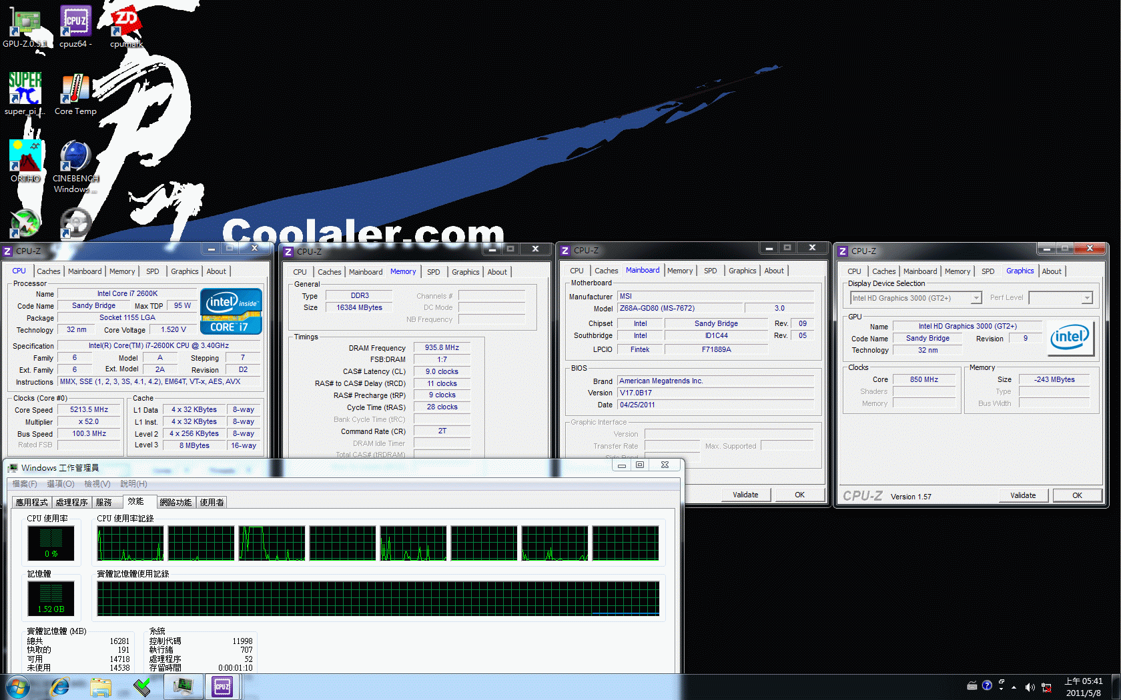This screenshot has height=700, width=1121.
Task: Open Windows Explorer folder in taskbar
Action: click(x=101, y=687)
